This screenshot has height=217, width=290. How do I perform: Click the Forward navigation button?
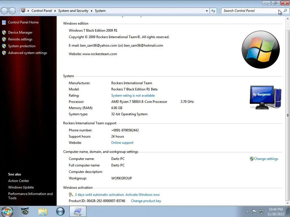coord(12,11)
